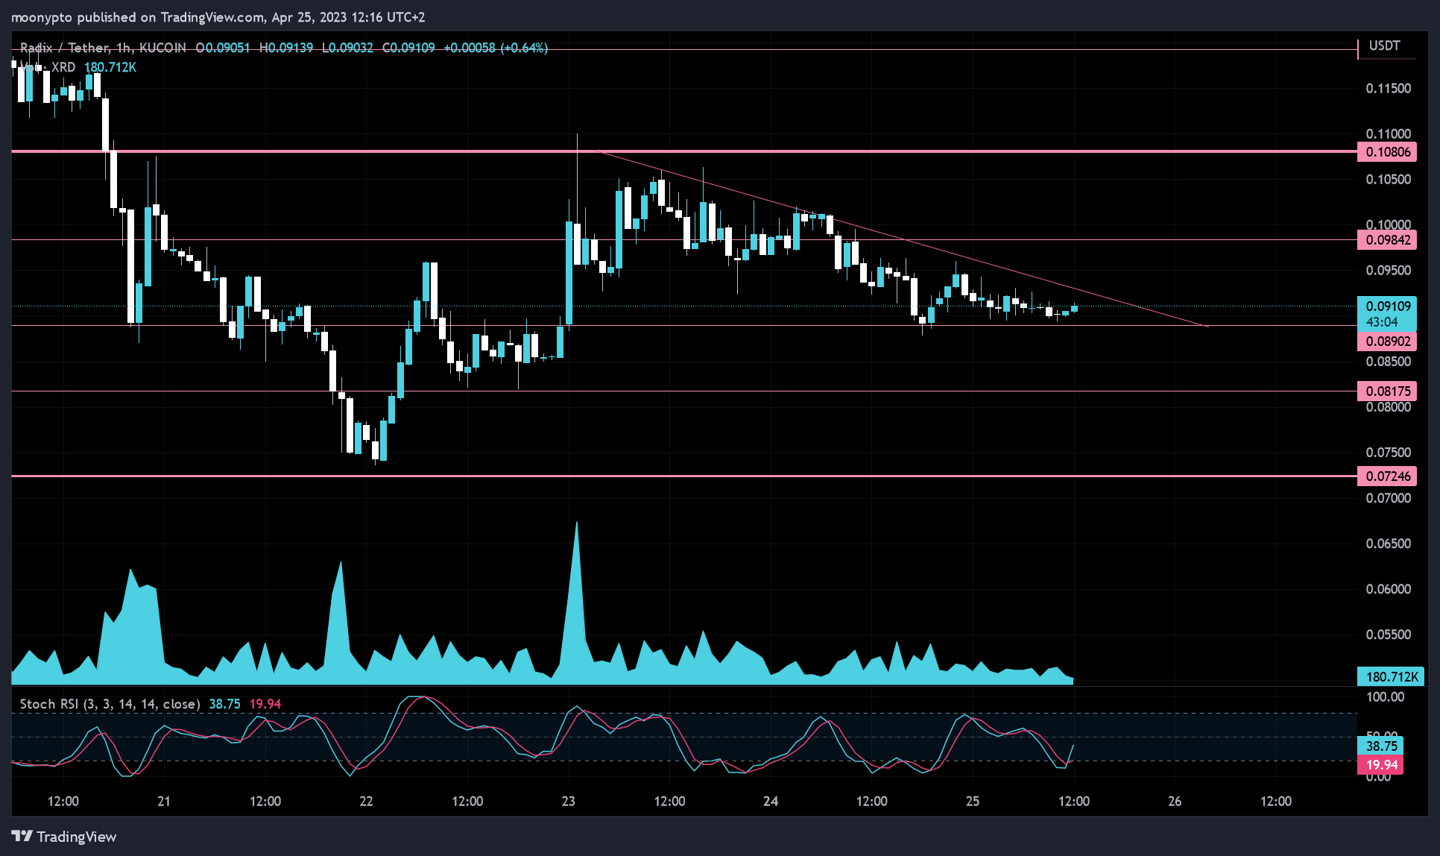Click the 0.09842 price level label

click(x=1387, y=240)
